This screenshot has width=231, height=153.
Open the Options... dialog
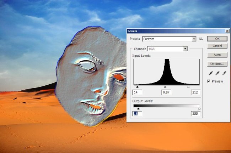tap(217, 64)
